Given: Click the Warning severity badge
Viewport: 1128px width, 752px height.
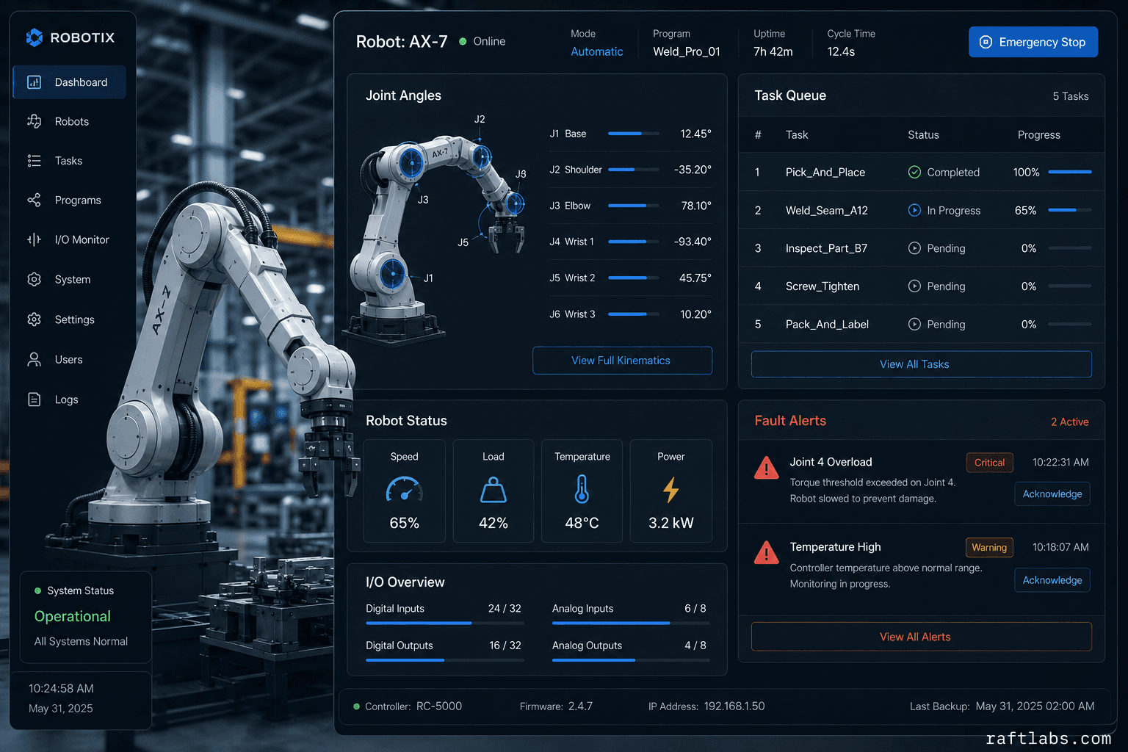Looking at the screenshot, I should [x=989, y=548].
